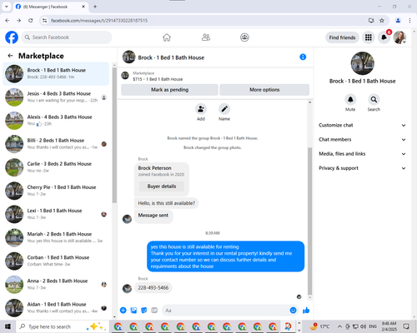Click the Add people icon

(201, 109)
